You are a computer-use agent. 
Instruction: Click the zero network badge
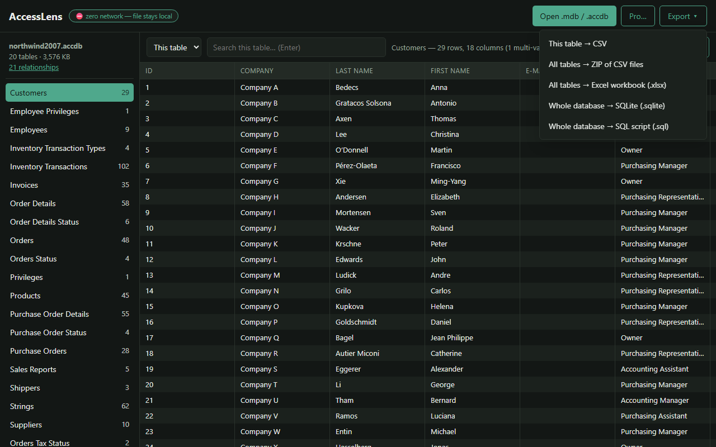click(124, 16)
